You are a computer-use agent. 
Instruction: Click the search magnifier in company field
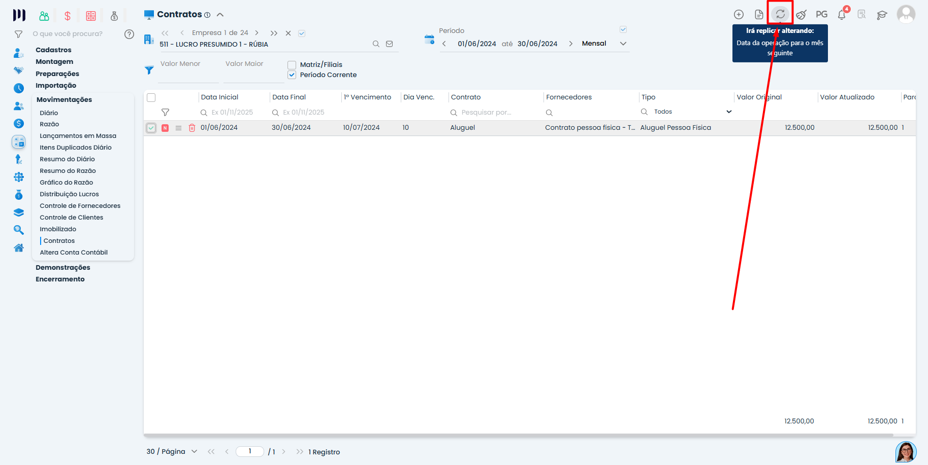[x=376, y=44]
